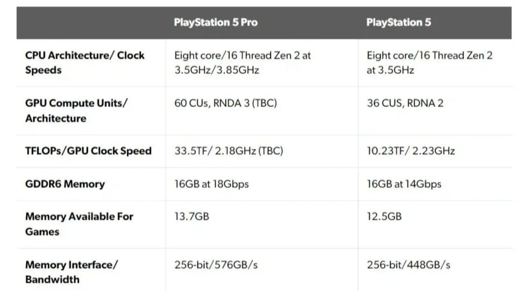518x291 pixels.
Task: Click the 33.5TF/2.18GHz (TBC) value
Action: 228,151
